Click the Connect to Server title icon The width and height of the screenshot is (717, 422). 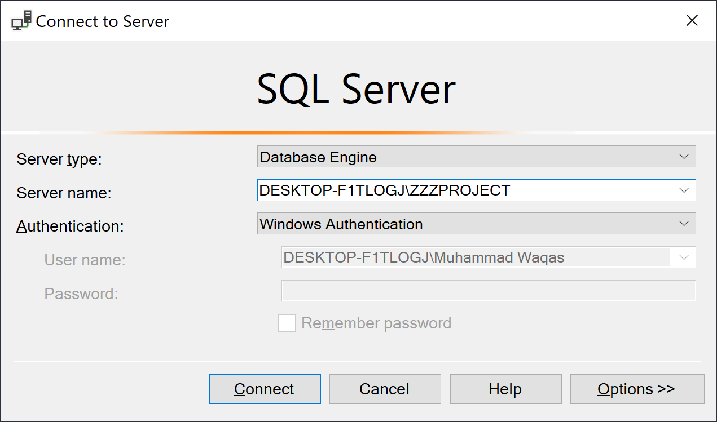click(x=21, y=21)
